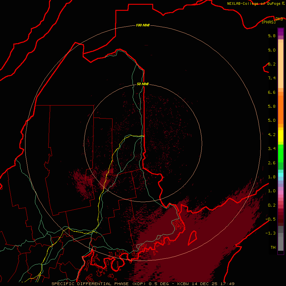Click the yellow segment of the color bar
Screen dimensions: 286x286
[281, 136]
